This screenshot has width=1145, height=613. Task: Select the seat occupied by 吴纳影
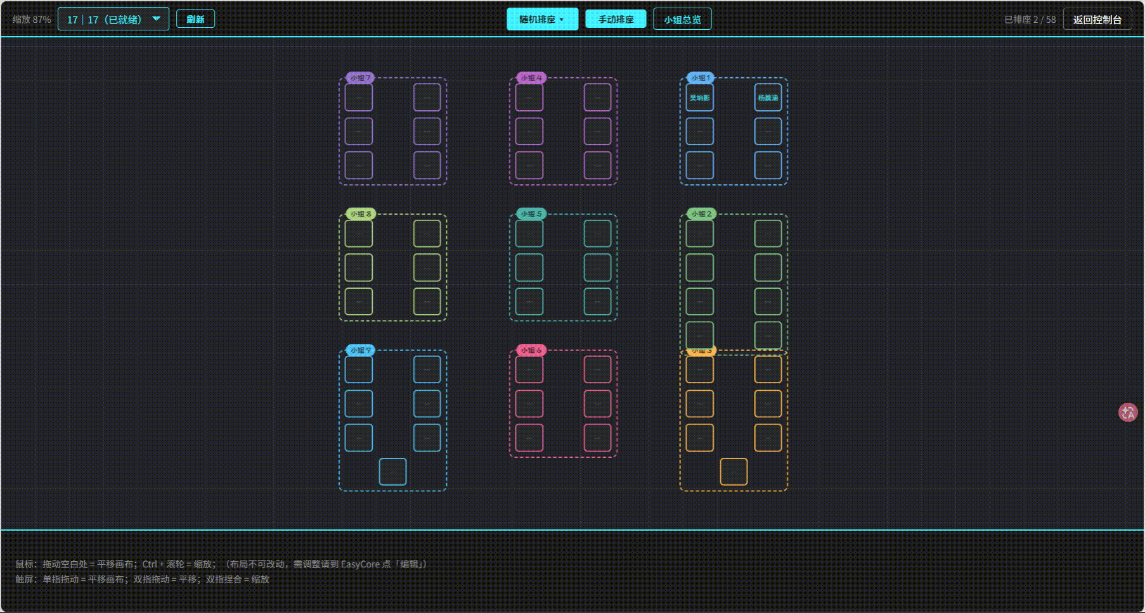pyautogui.click(x=700, y=98)
